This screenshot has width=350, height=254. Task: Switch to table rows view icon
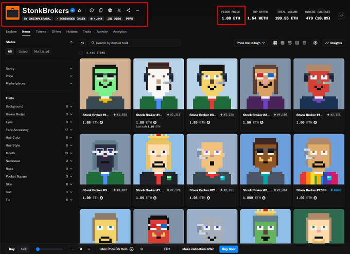click(305, 43)
